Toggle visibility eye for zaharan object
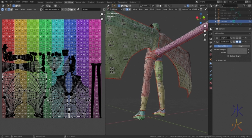 pyautogui.click(x=249, y=21)
